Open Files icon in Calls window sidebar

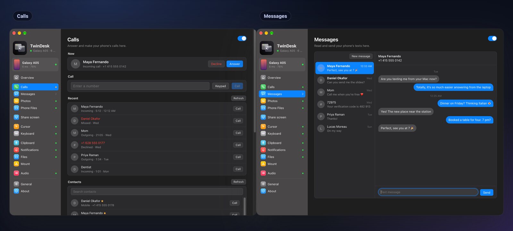coord(16,157)
